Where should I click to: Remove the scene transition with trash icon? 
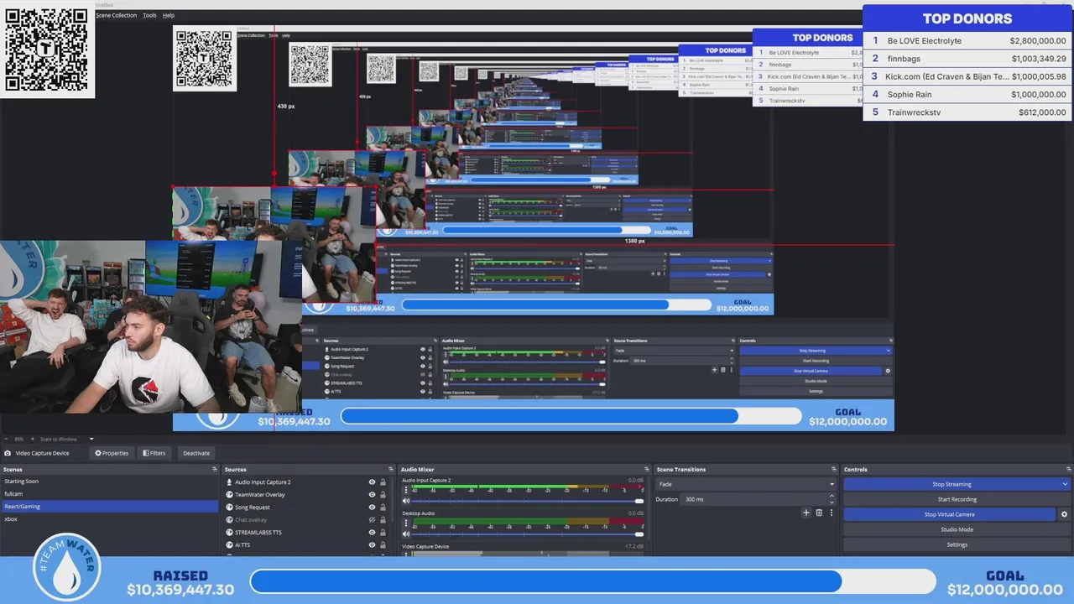pos(819,513)
